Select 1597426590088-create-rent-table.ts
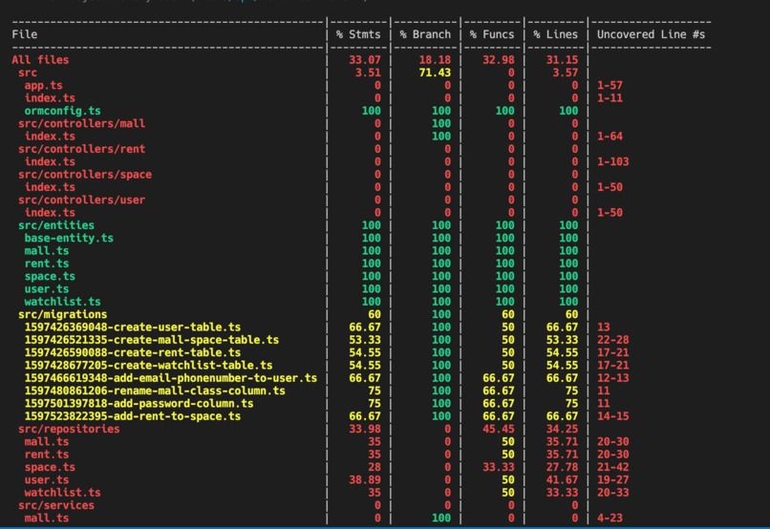Screen dimensions: 770x529 click(x=133, y=353)
